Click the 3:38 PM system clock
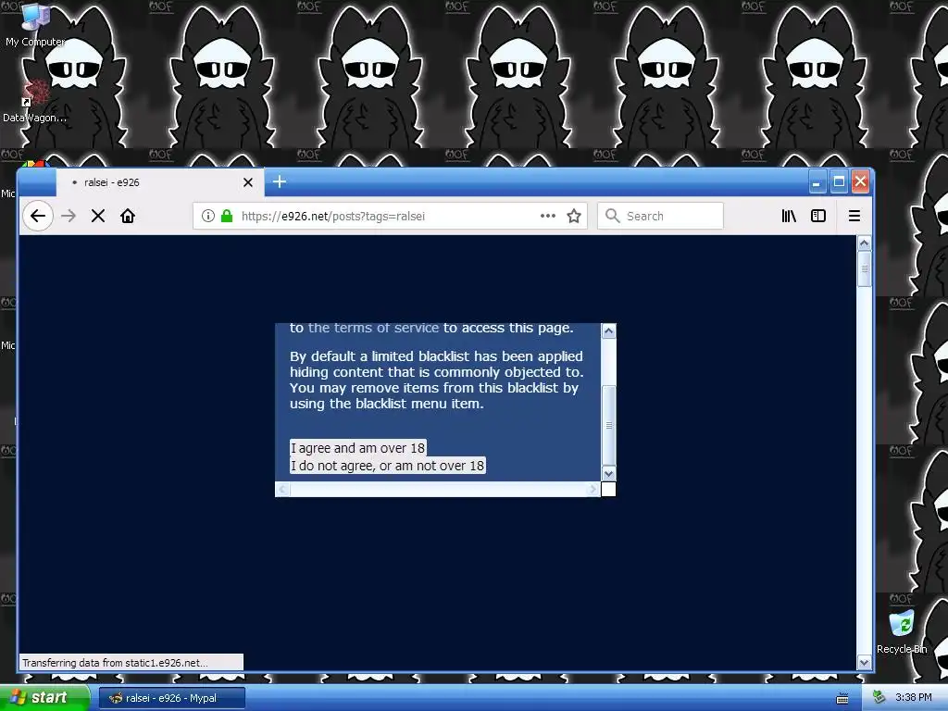The image size is (948, 711). (914, 698)
